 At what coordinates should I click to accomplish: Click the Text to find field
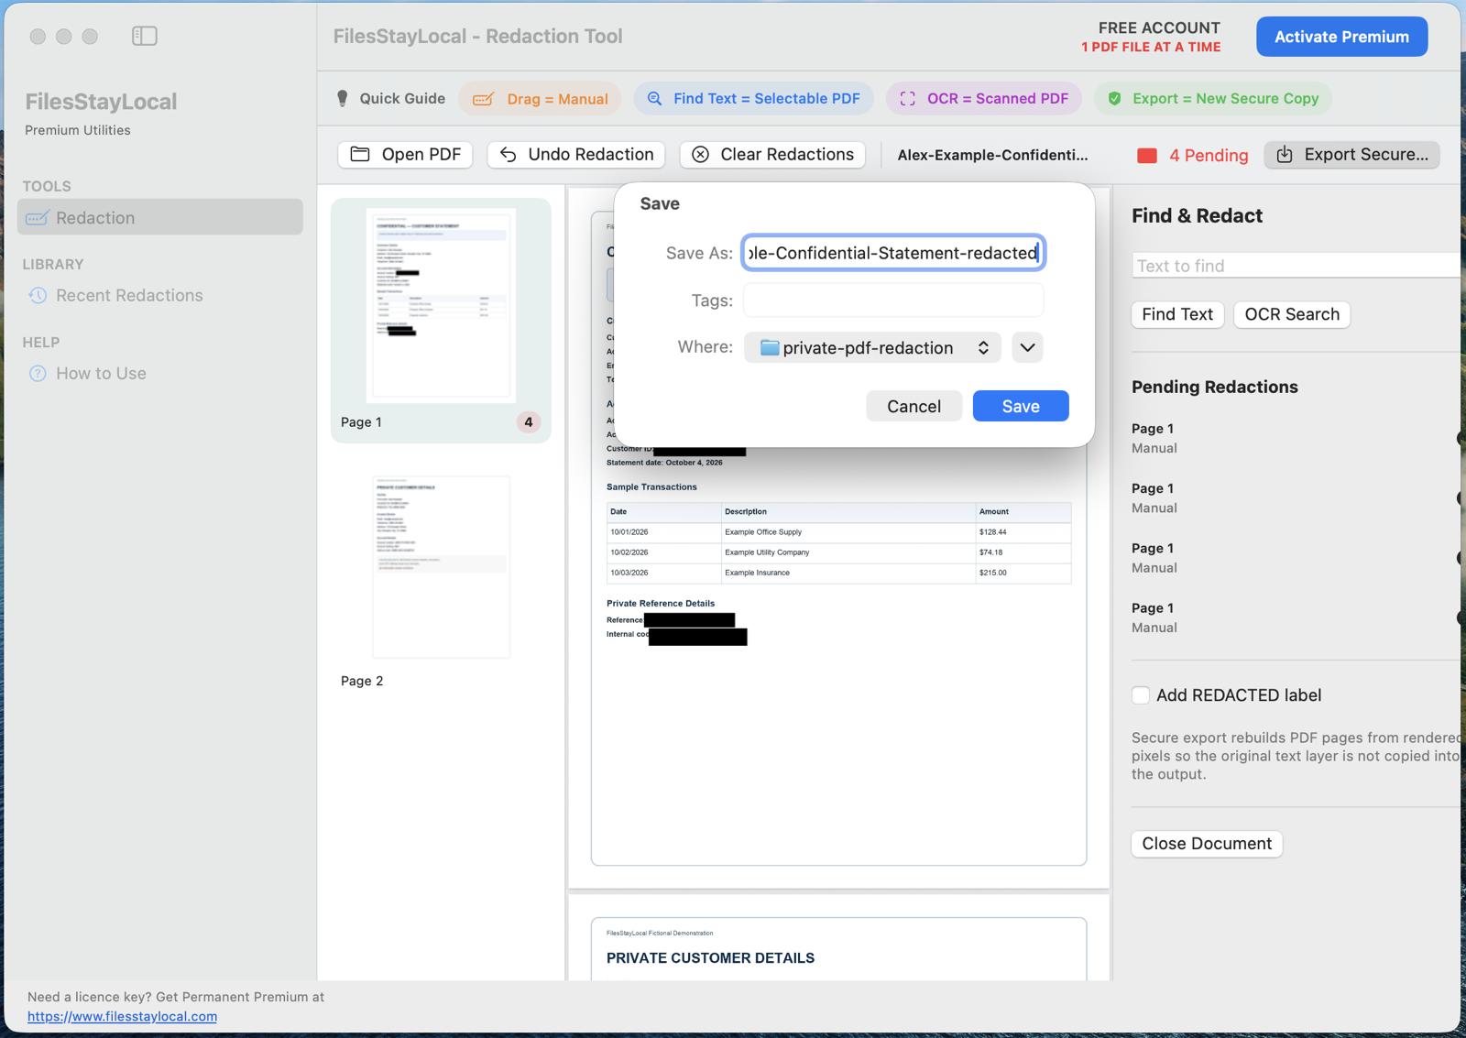click(x=1296, y=266)
